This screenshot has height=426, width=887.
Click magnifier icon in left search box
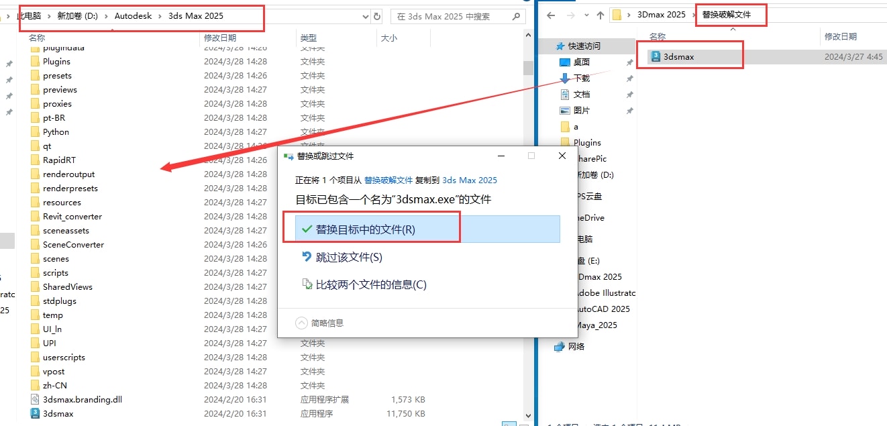click(x=515, y=16)
